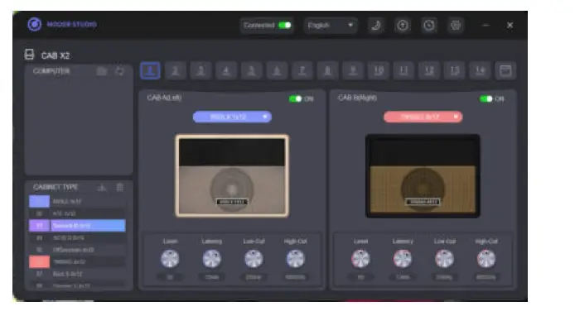
Task: Open the English language dropdown
Action: coord(331,26)
